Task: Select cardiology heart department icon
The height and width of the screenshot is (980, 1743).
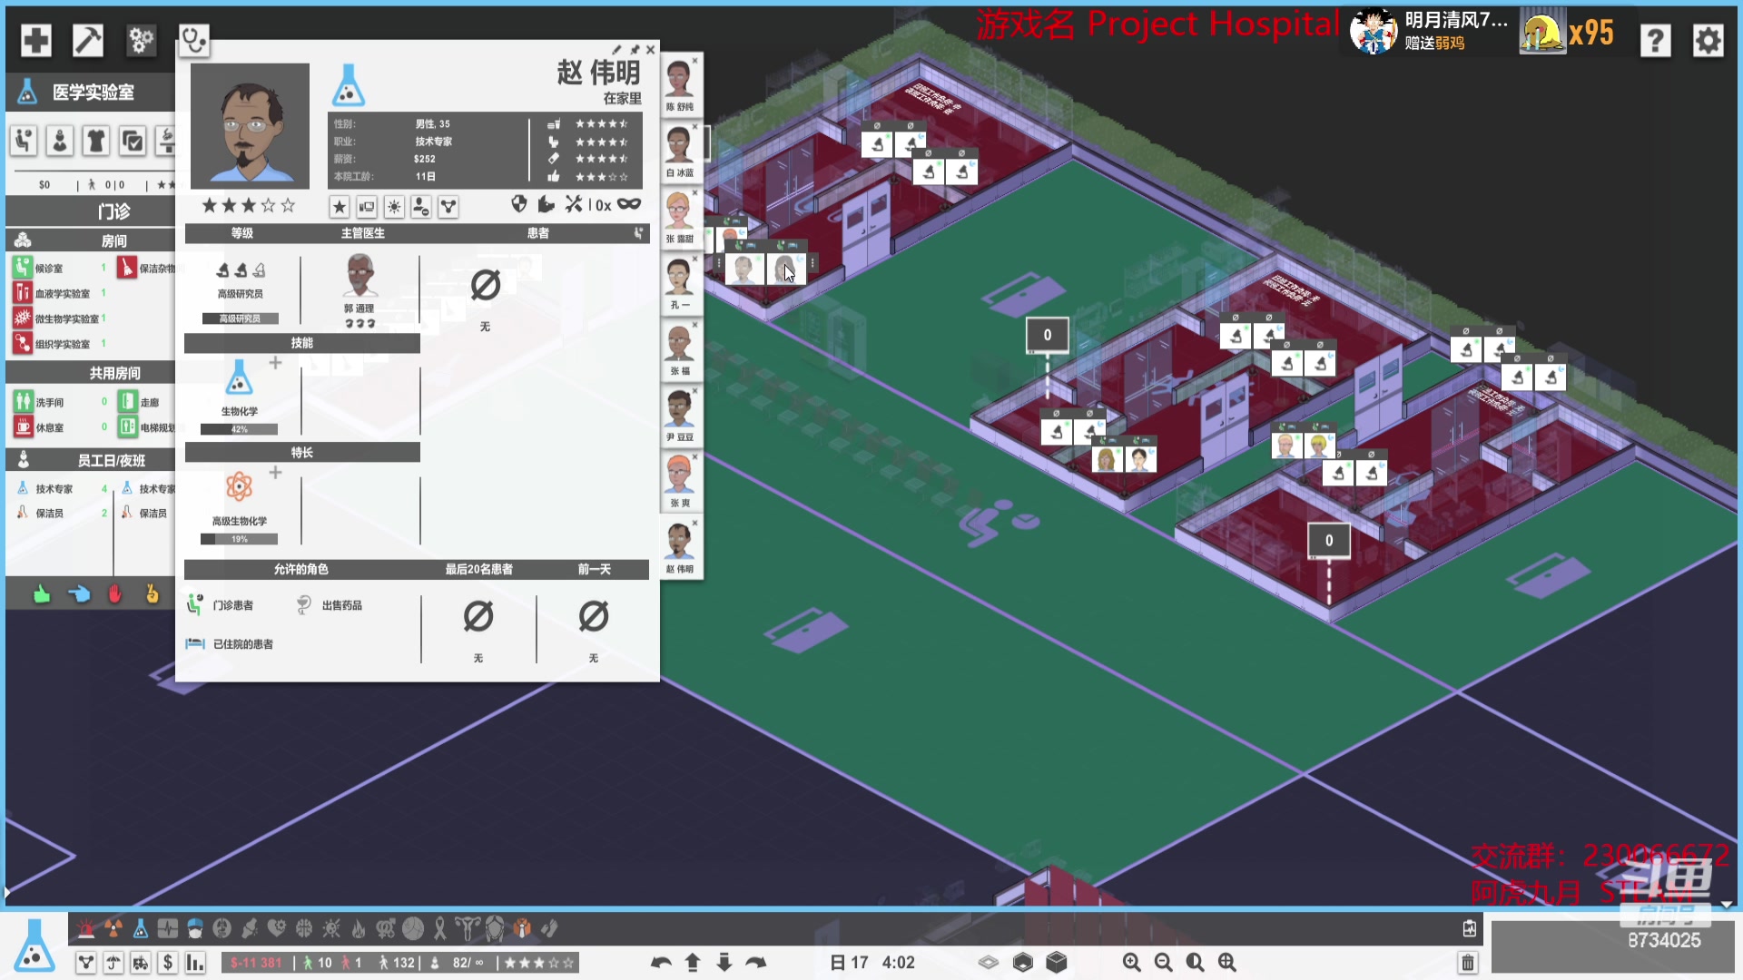Action: pos(277,928)
